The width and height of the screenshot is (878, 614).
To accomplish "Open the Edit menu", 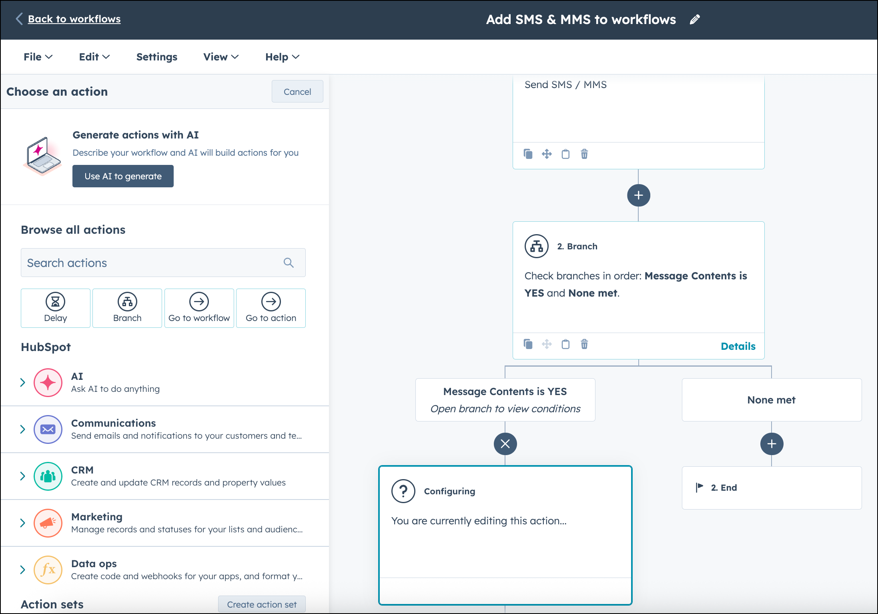I will pos(94,57).
